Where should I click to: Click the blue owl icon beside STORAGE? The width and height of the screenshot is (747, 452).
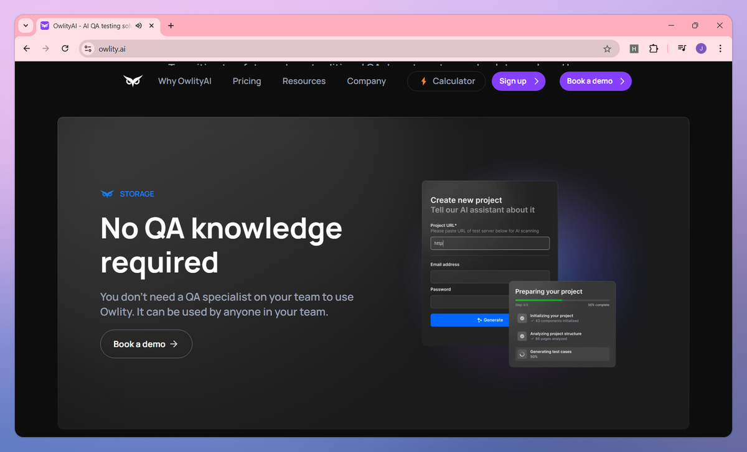pos(108,194)
